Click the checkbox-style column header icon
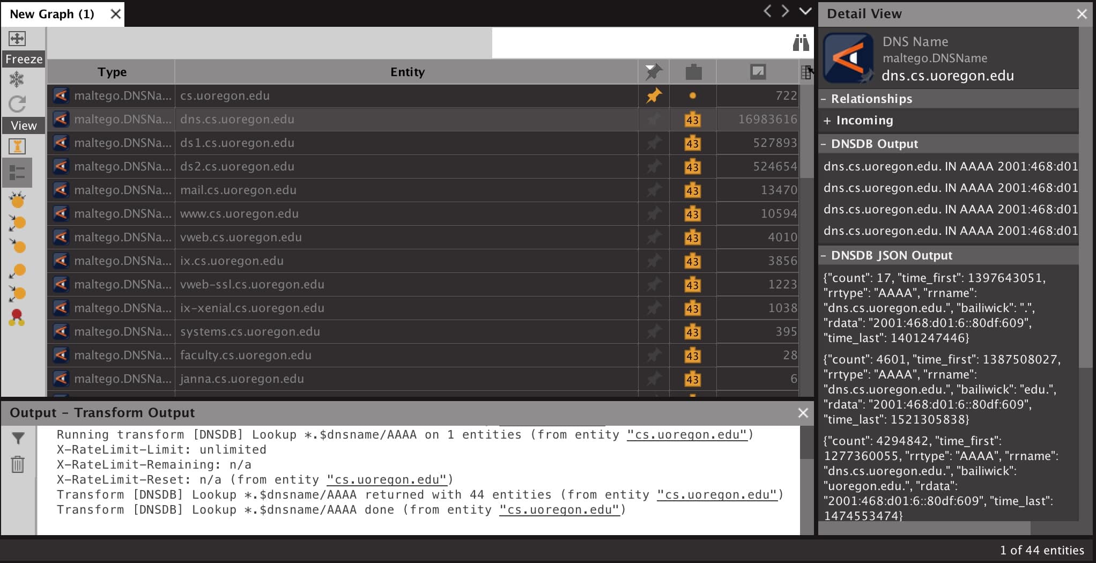Screen dimensions: 1096x563 (758, 71)
